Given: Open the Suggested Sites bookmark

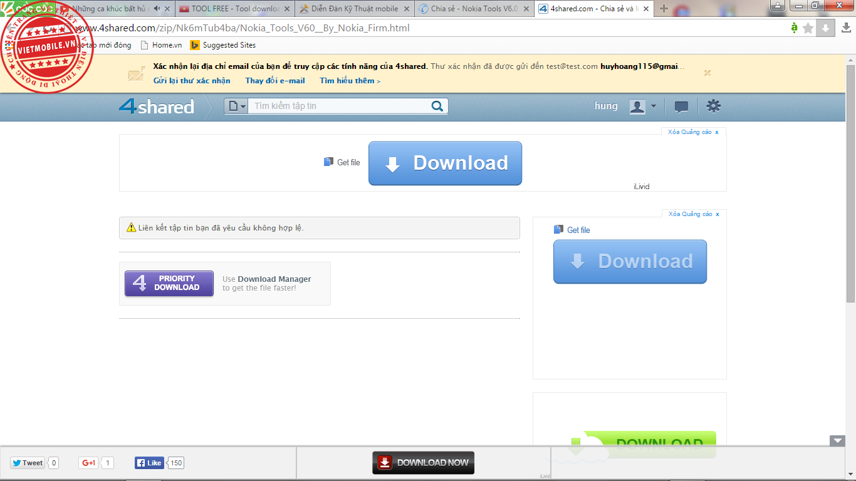Looking at the screenshot, I should [223, 45].
